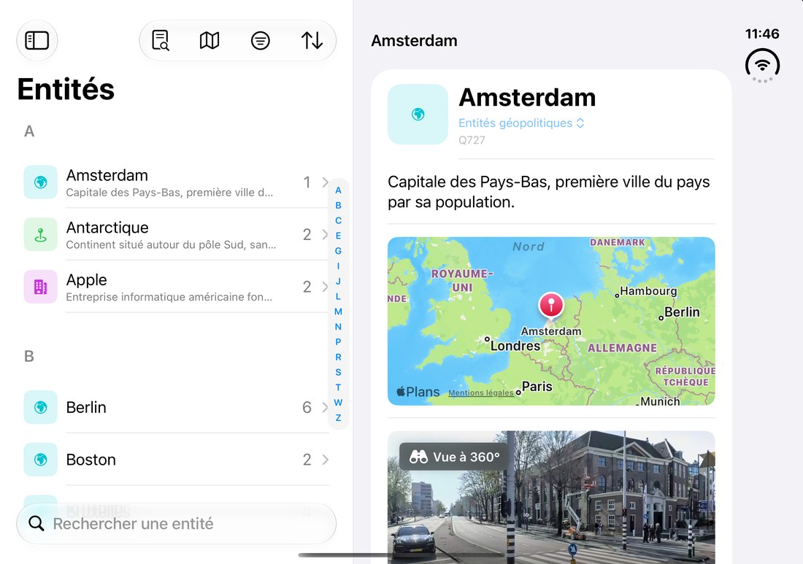Click Londres label on the map
The image size is (803, 564).
pyautogui.click(x=515, y=346)
